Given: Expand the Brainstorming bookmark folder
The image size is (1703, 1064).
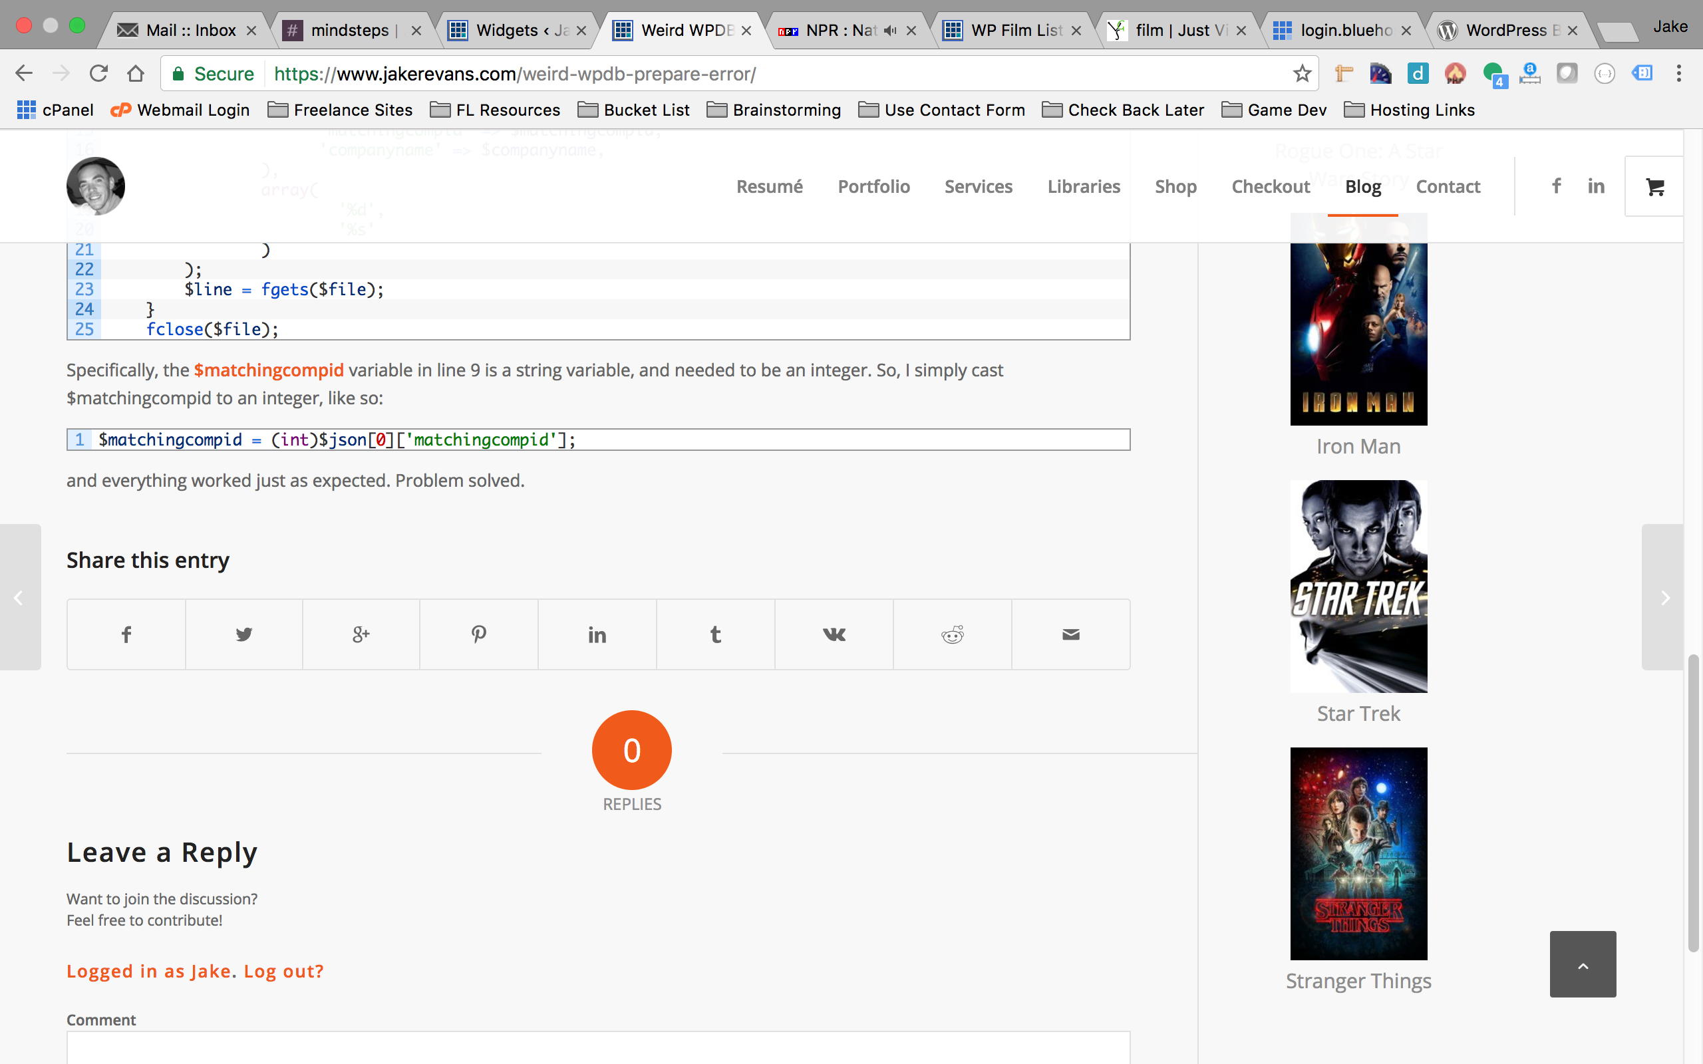Looking at the screenshot, I should (x=774, y=110).
